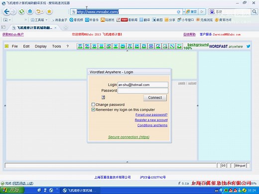Screen dimensions: 259x194
Task: Open the dropdown icon at far left of bookmarks bar
Action: 7,20
